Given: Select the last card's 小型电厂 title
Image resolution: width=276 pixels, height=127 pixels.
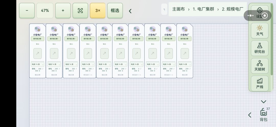Looking at the screenshot, I should (185, 35).
